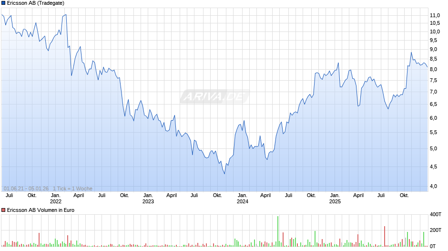Click the 4,0 price axis label
448x251 pixels.
point(433,186)
